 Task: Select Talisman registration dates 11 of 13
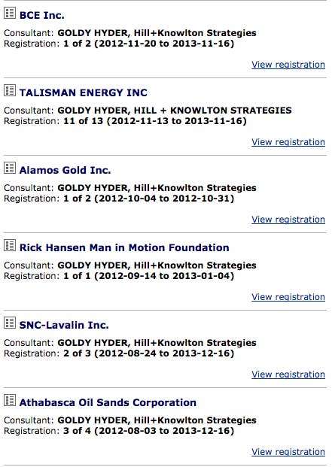pos(155,121)
